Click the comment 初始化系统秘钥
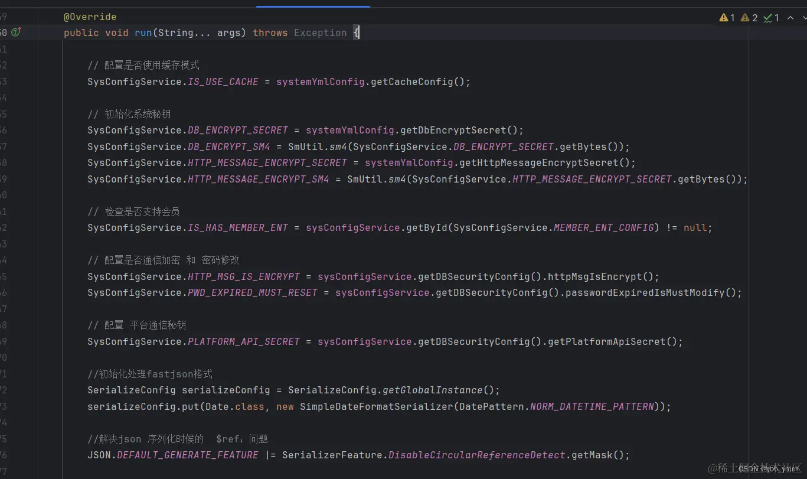This screenshot has width=807, height=479. [129, 114]
